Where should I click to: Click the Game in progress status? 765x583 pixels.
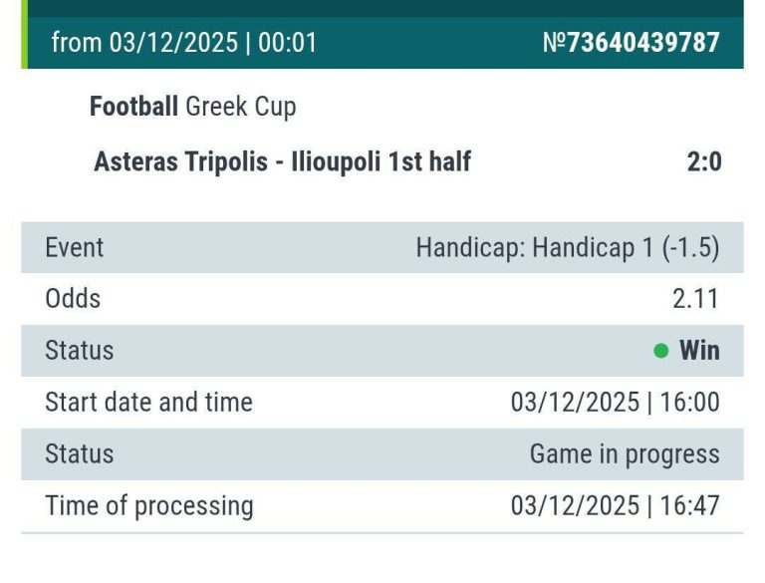pos(624,454)
